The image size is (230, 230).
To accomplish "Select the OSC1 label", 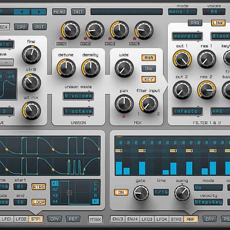I will (62, 44).
